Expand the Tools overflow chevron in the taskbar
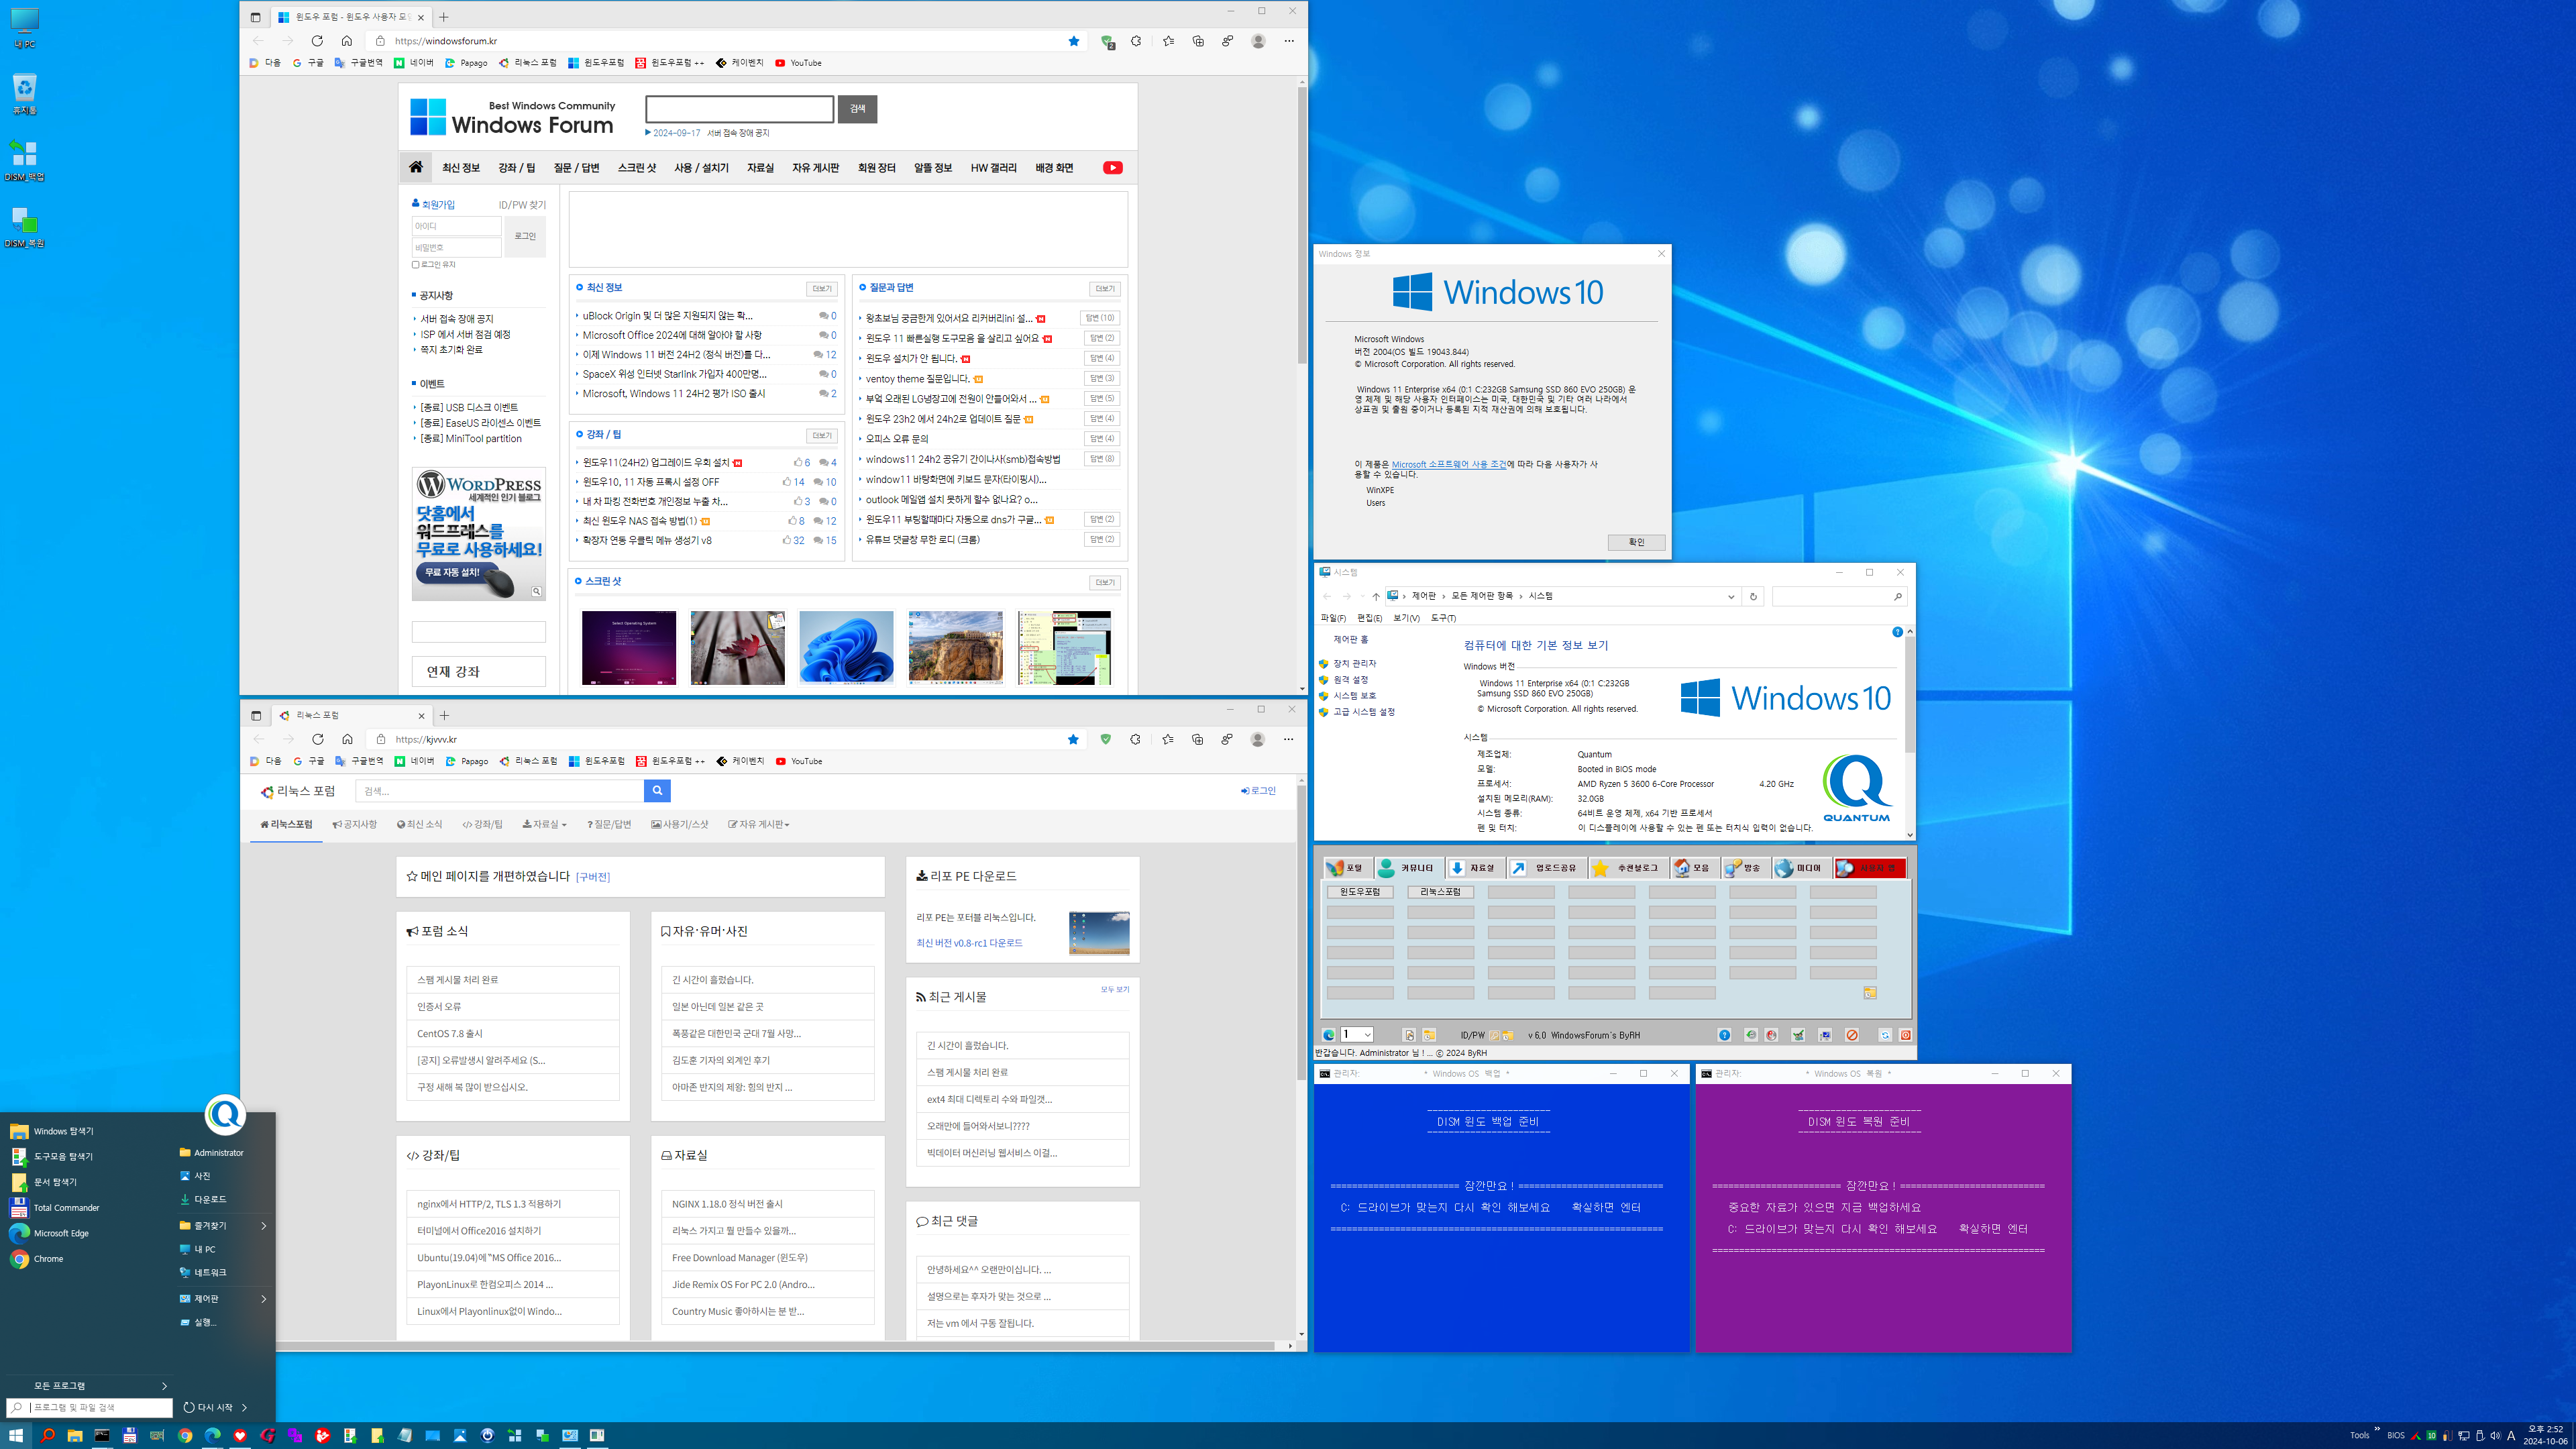The height and width of the screenshot is (1449, 2576). pos(2377,1429)
